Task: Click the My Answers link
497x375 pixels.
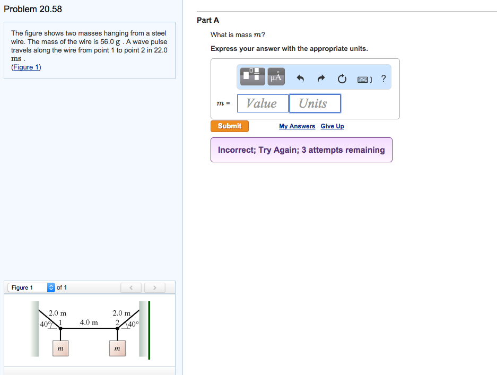Action: pyautogui.click(x=297, y=126)
